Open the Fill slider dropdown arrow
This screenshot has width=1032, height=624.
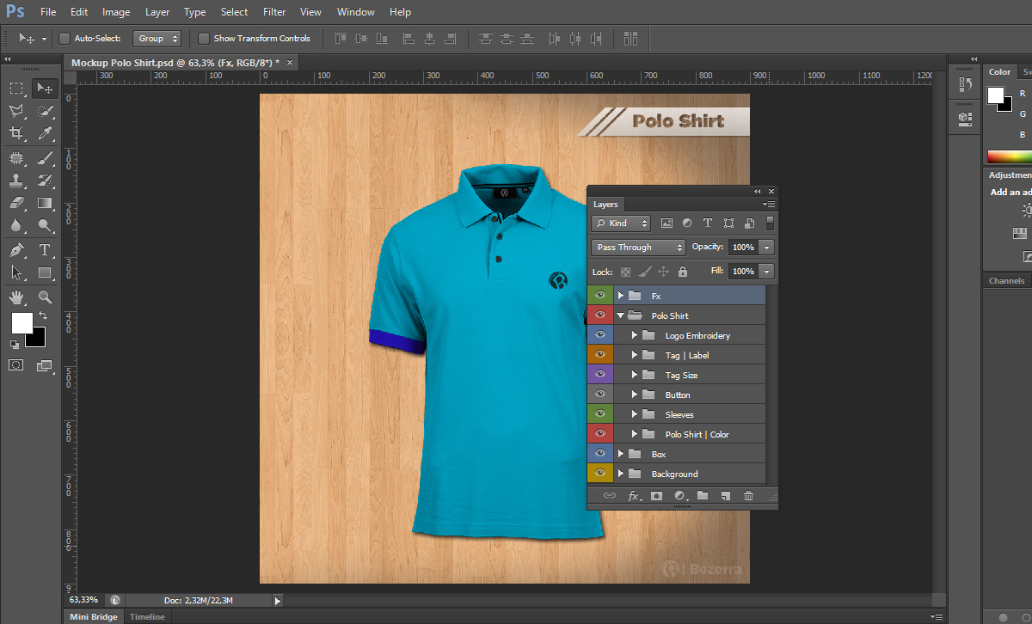coord(766,272)
